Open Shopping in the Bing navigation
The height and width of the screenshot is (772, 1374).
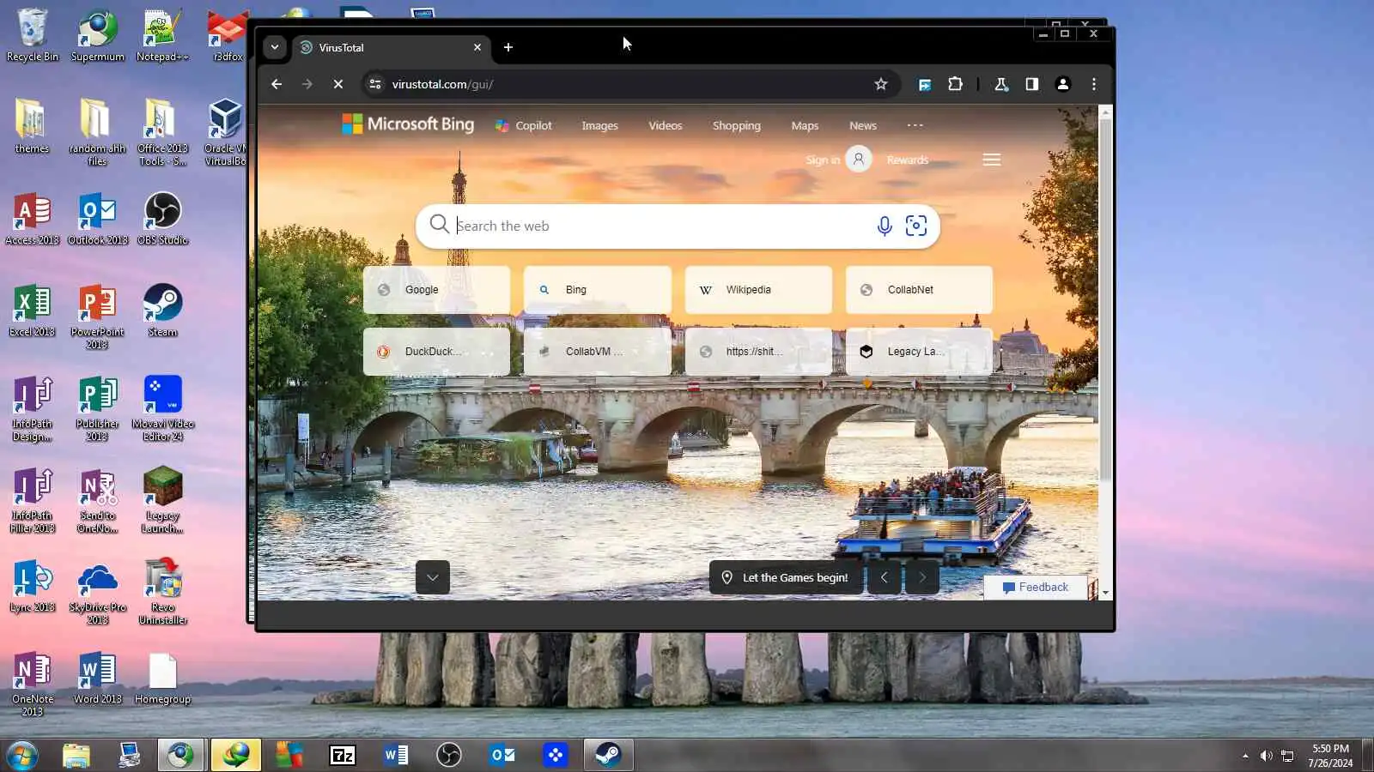737,125
